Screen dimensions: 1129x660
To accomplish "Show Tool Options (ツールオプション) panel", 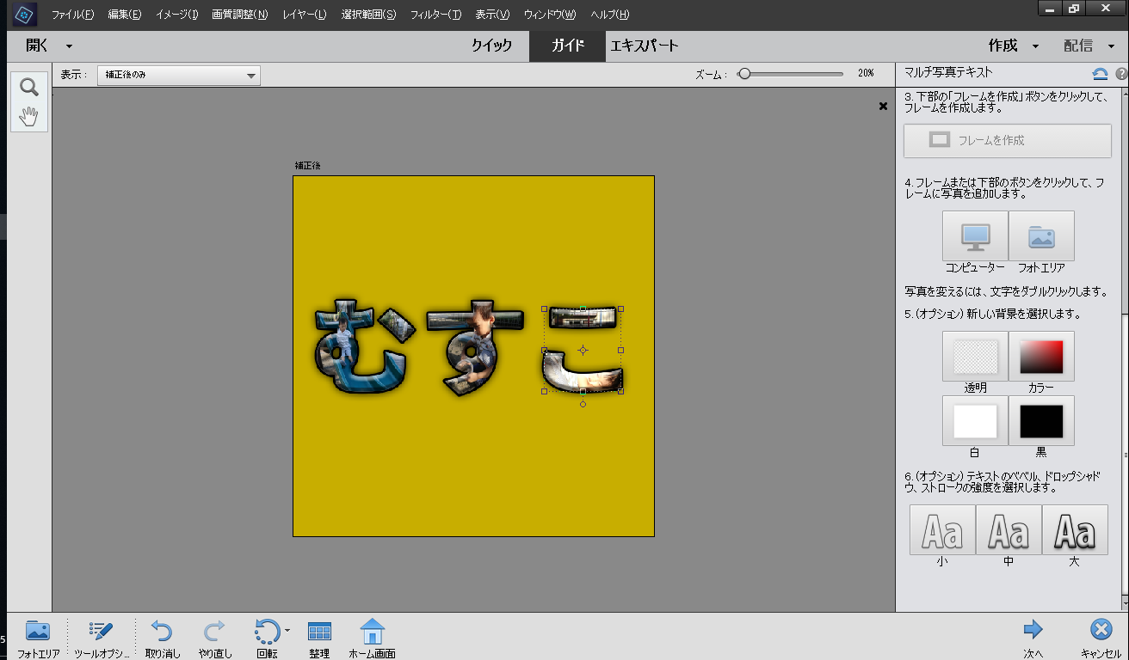I will [101, 639].
